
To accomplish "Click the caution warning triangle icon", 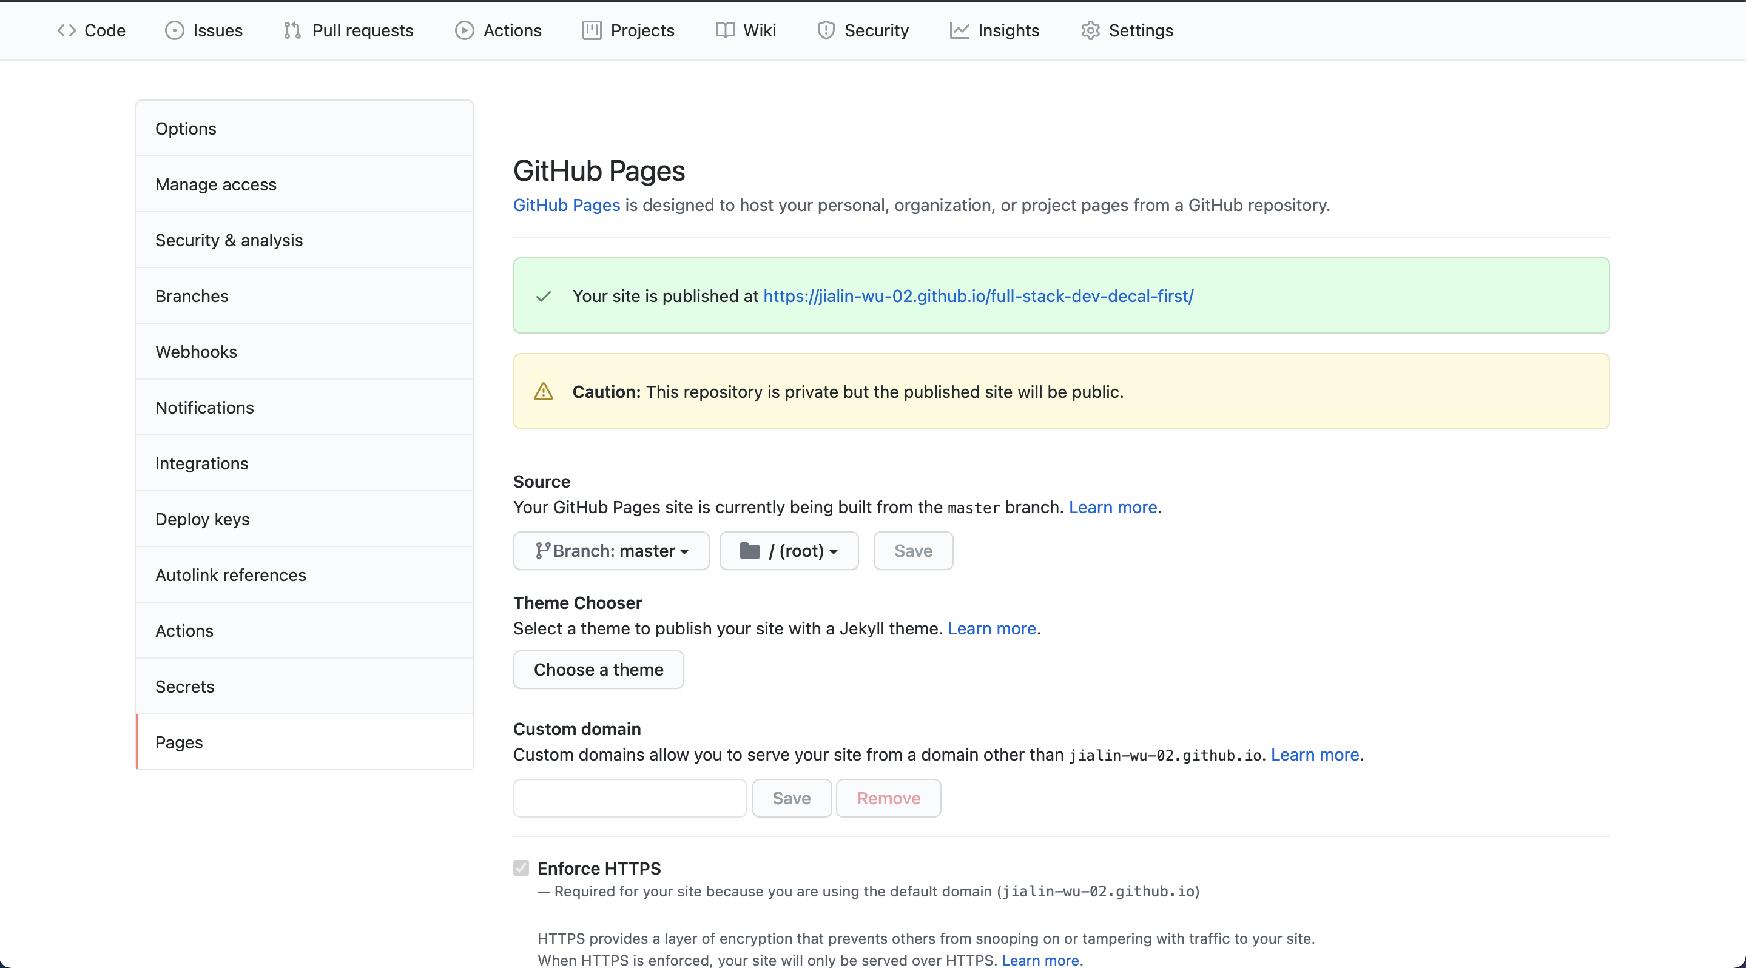I will click(544, 392).
